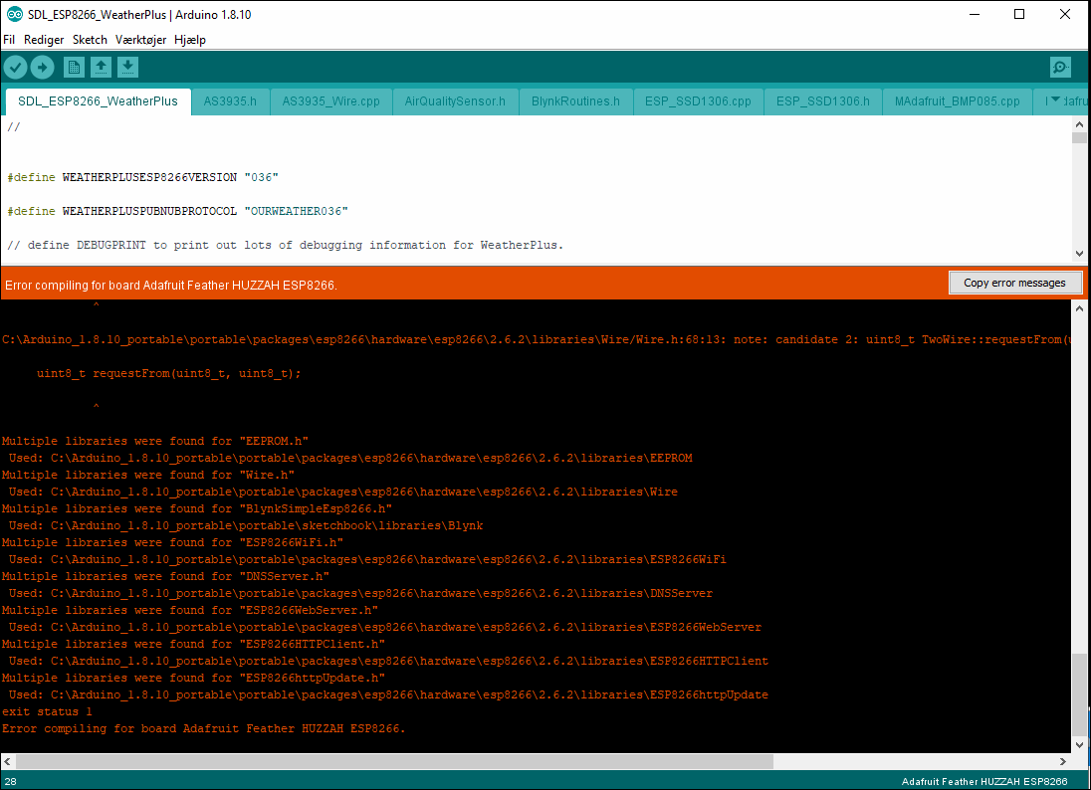The width and height of the screenshot is (1091, 790).
Task: Click the console scrollbar down arrow
Action: (x=1079, y=745)
